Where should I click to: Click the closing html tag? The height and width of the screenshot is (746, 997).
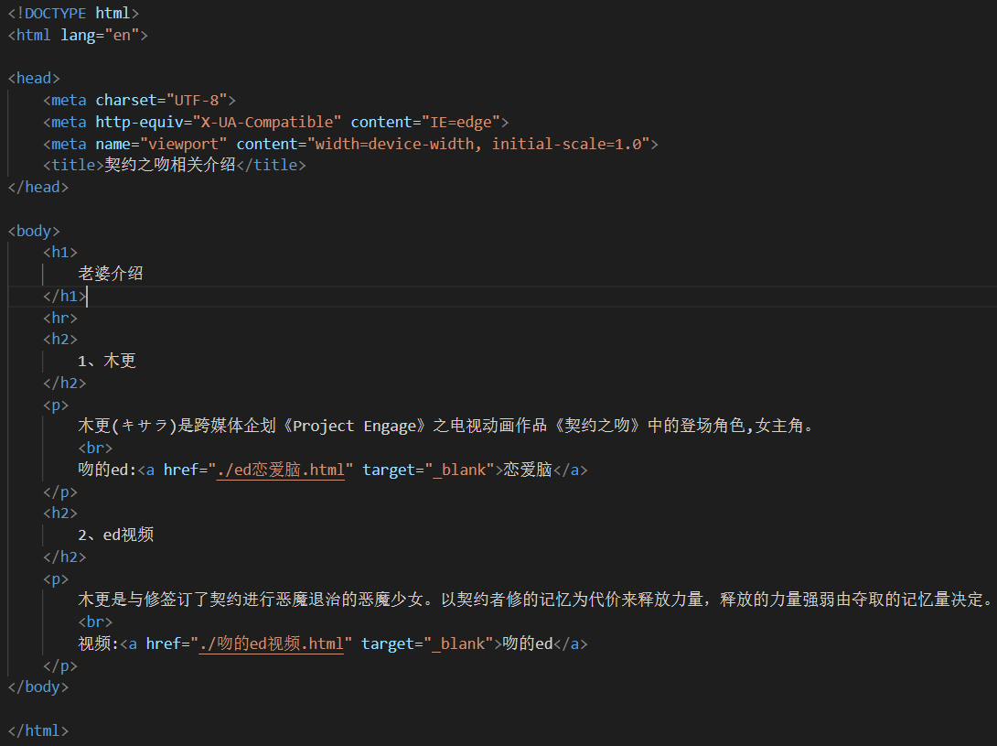38,731
